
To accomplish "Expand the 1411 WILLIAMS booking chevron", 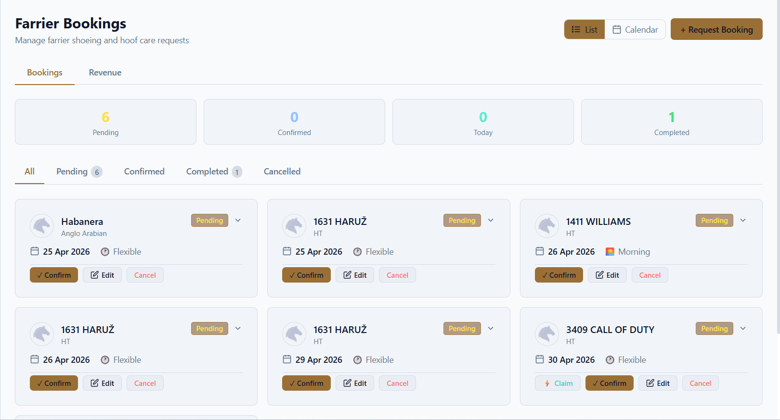I will tap(743, 221).
